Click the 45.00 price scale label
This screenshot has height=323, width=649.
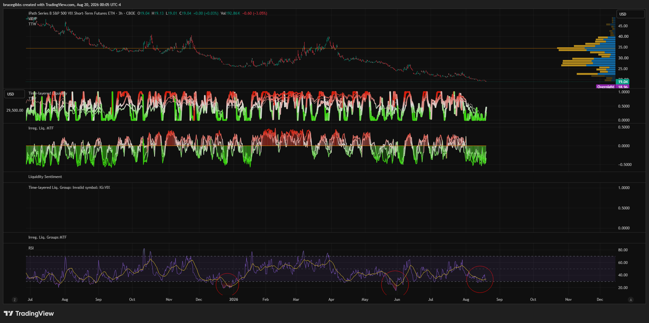tap(623, 26)
